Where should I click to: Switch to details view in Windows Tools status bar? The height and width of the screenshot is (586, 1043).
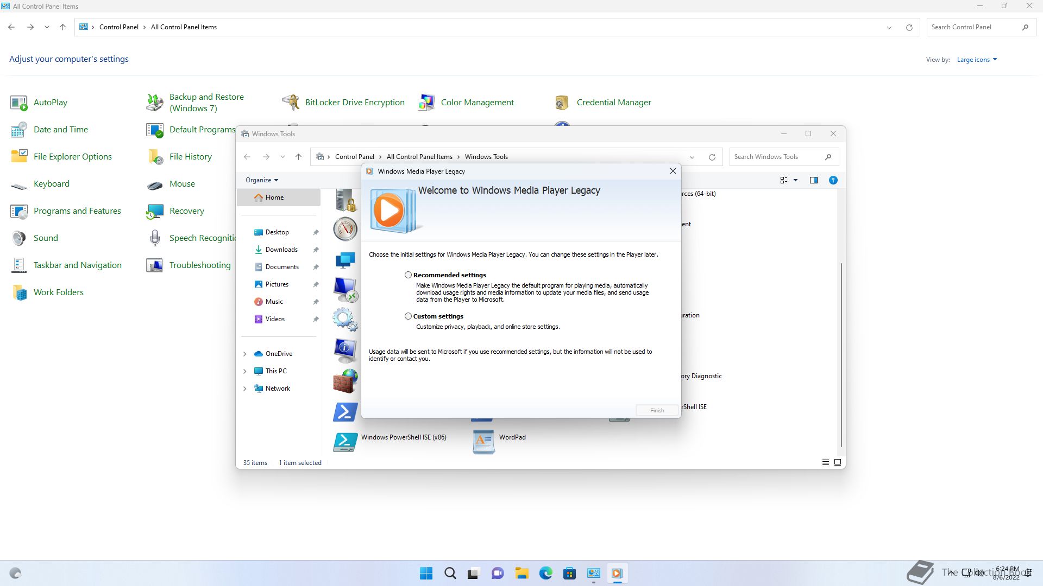pos(825,463)
